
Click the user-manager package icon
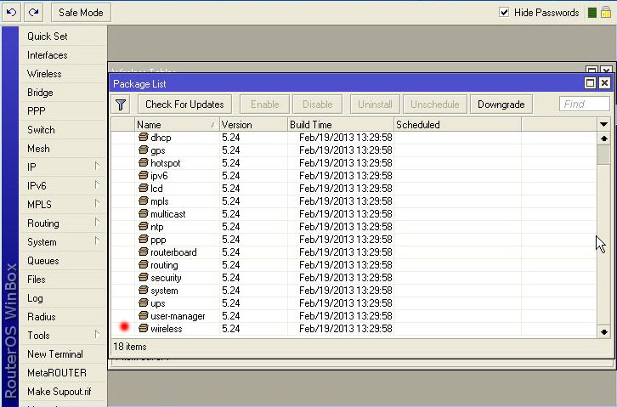click(144, 316)
